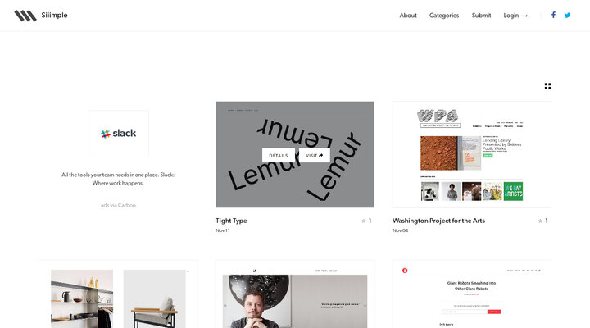Click the Siiimple striped logo icon
Image resolution: width=590 pixels, height=328 pixels.
click(25, 16)
